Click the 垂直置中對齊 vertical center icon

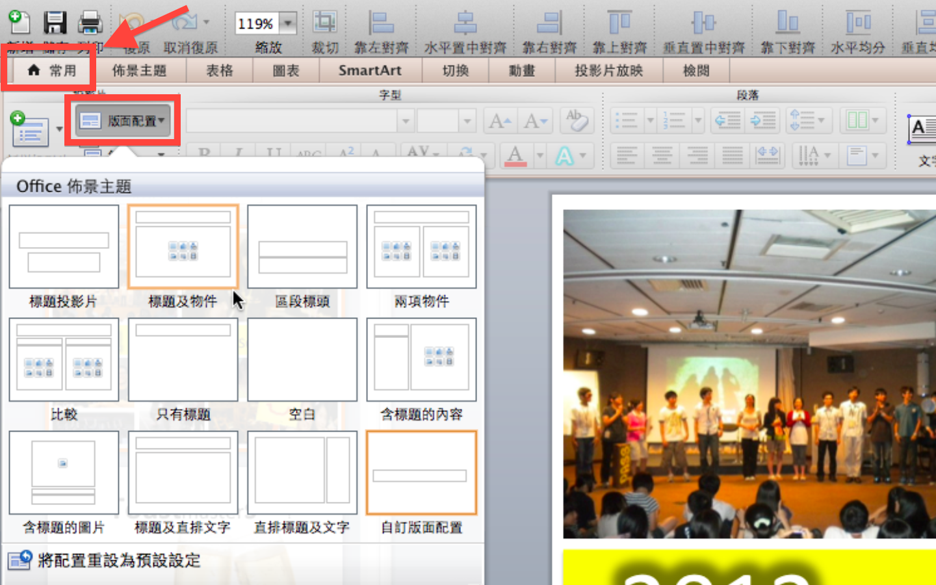703,23
